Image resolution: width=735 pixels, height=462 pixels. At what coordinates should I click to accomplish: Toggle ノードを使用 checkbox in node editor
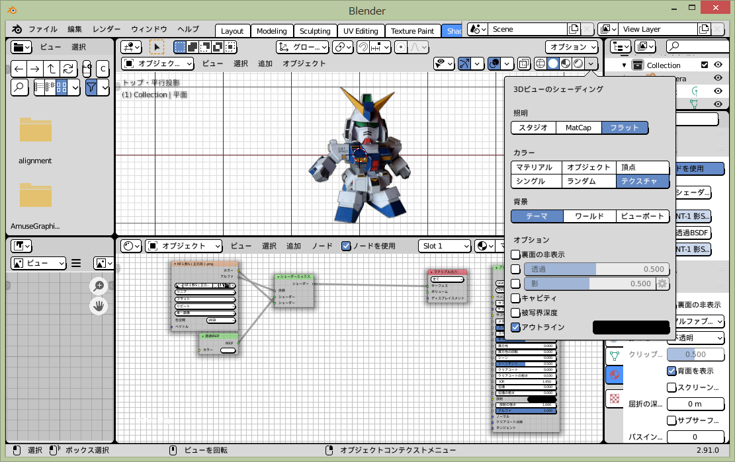click(346, 246)
